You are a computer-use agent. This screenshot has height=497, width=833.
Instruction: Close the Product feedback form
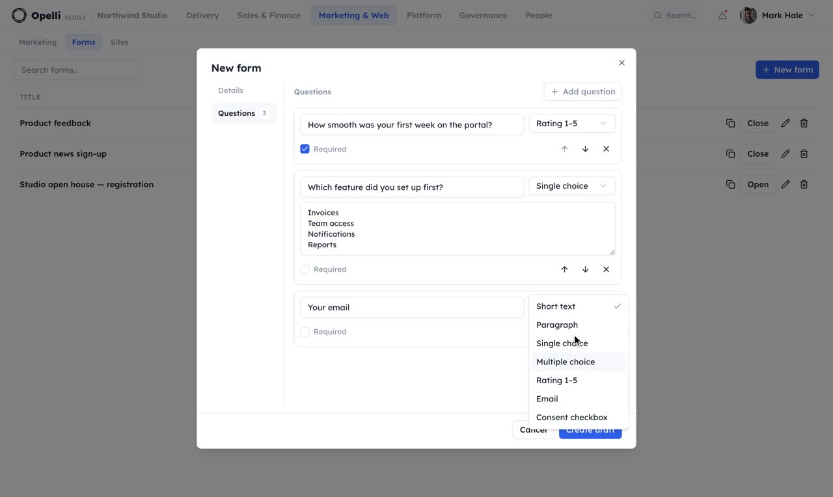point(758,123)
